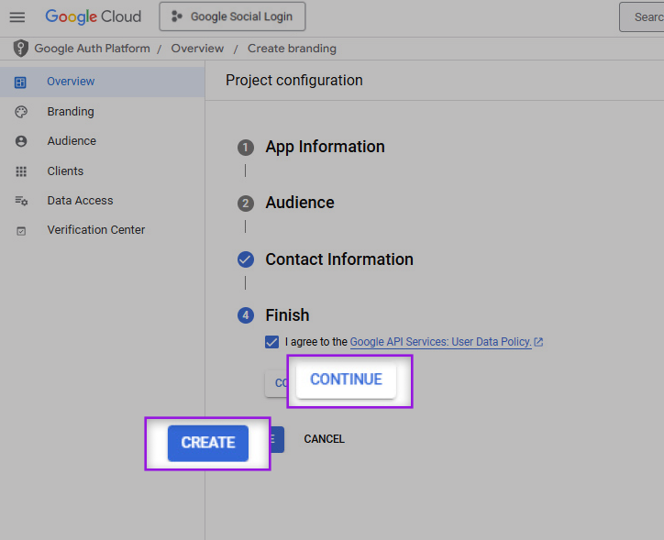
Task: Uncheck the user data policy agreement checkbox
Action: (271, 342)
